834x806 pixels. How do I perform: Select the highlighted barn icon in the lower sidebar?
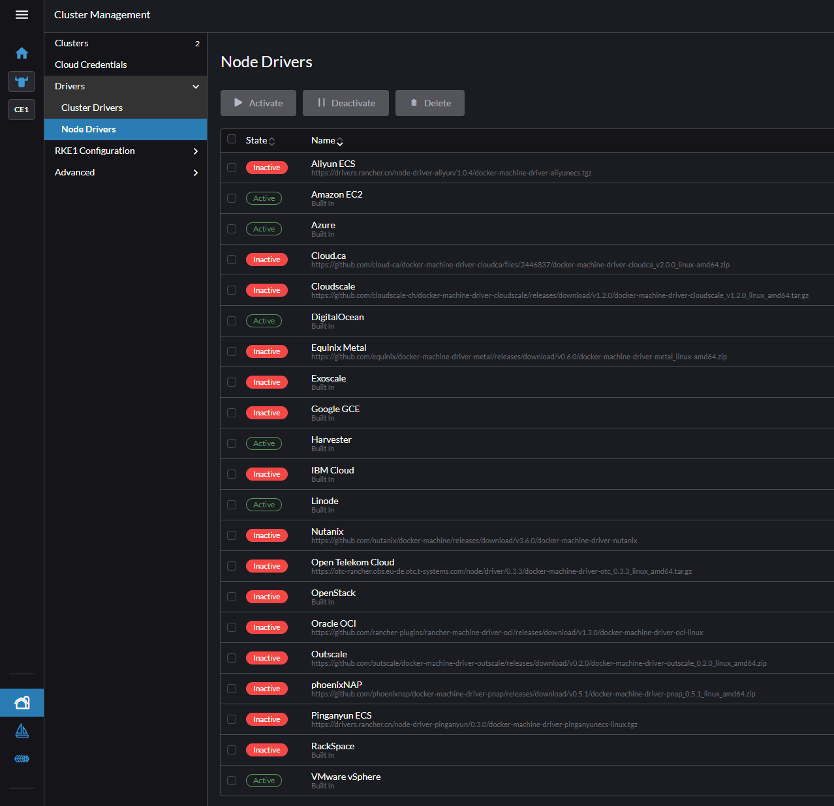tap(22, 702)
